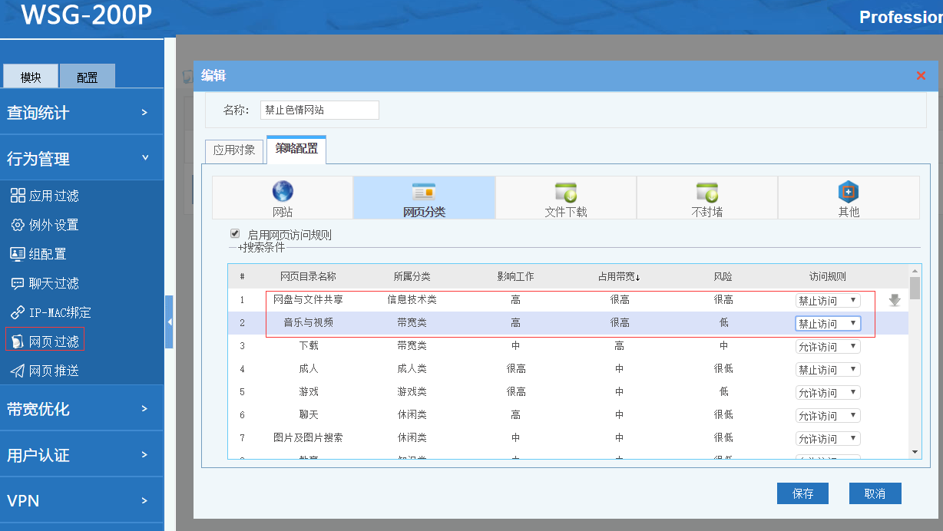This screenshot has height=531, width=943.
Task: Change access rule dropdown for 成人
Action: [x=828, y=370]
